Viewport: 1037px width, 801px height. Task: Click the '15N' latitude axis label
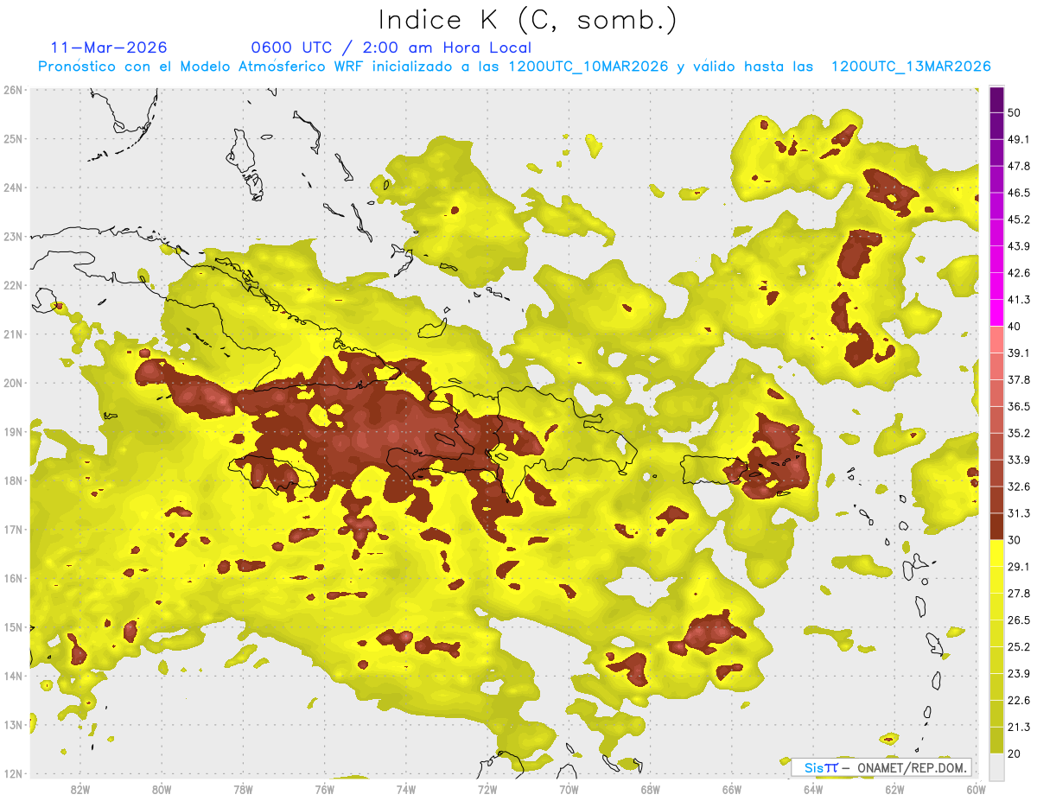[x=13, y=626]
